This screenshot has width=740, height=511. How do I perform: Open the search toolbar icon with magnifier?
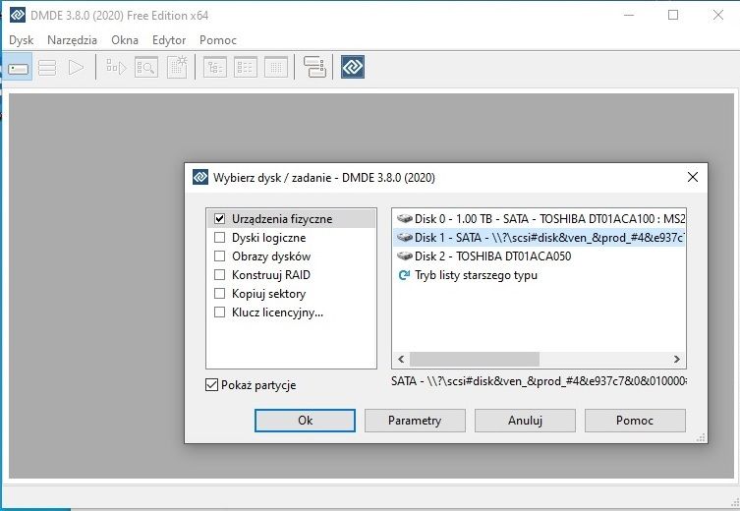(145, 68)
